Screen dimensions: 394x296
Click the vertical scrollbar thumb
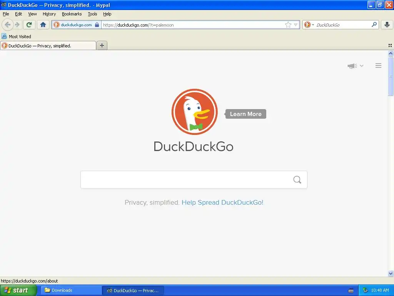[x=391, y=76]
